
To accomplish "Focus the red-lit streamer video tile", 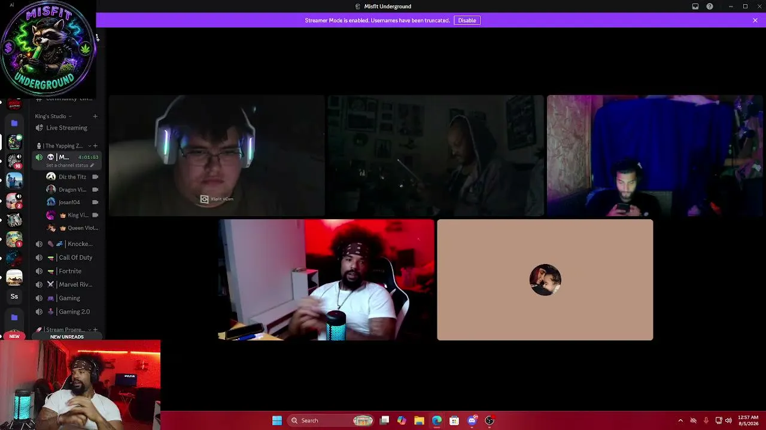I will tap(326, 279).
